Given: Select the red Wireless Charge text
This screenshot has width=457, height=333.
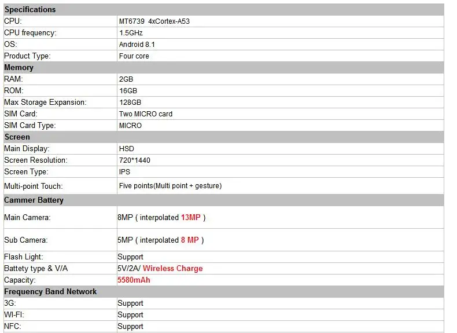Looking at the screenshot, I should [173, 269].
